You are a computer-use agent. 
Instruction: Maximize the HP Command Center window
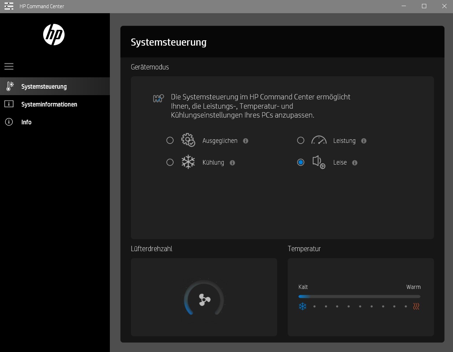coord(424,6)
